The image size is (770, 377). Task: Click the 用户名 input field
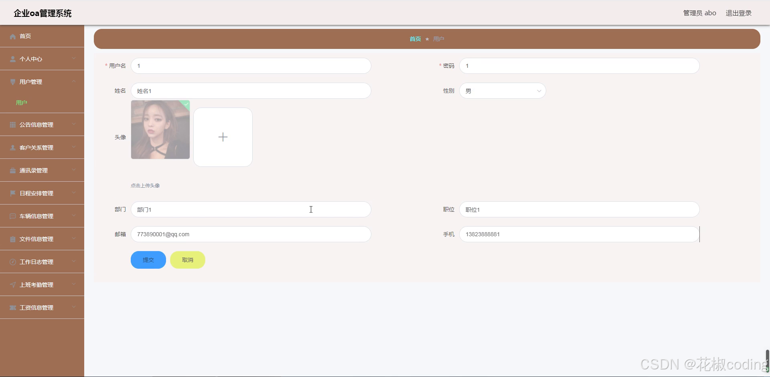click(x=251, y=66)
